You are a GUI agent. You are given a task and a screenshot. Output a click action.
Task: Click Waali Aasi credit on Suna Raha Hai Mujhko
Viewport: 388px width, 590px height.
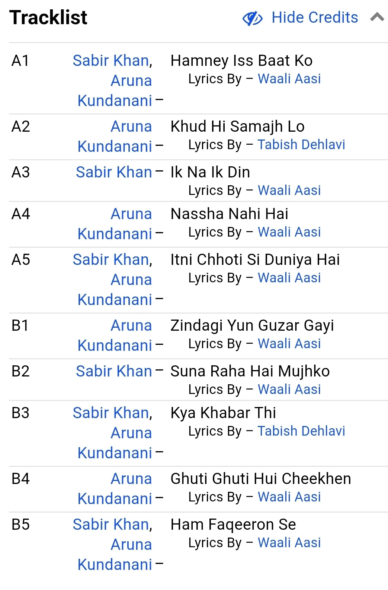point(289,389)
